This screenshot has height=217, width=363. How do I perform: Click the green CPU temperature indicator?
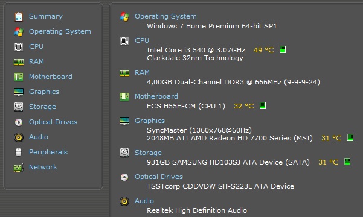283,49
